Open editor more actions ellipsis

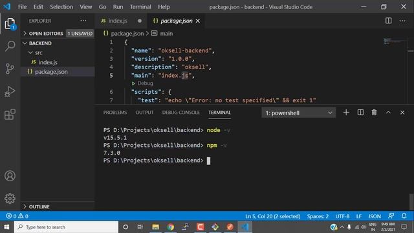(402, 21)
